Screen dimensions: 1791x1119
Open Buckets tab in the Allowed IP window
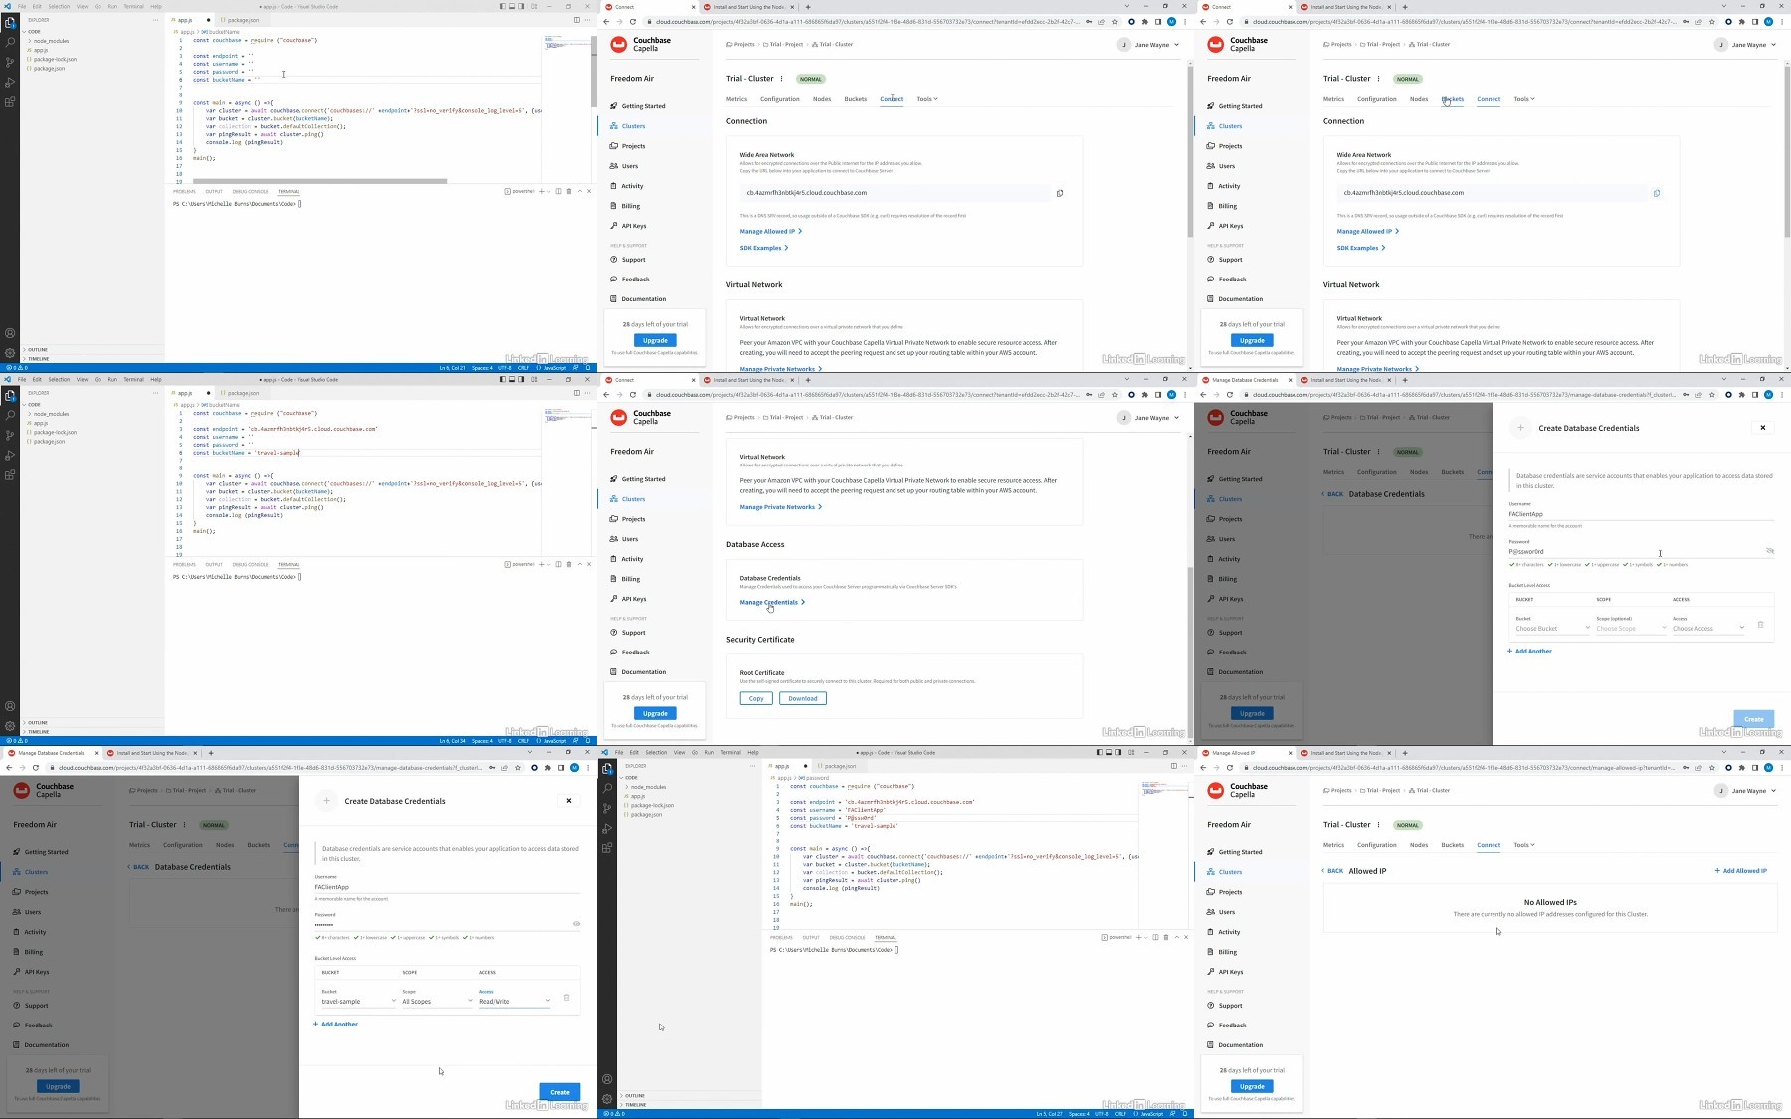coord(1452,845)
